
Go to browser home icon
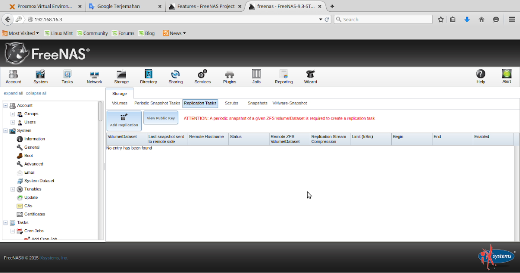click(x=481, y=19)
